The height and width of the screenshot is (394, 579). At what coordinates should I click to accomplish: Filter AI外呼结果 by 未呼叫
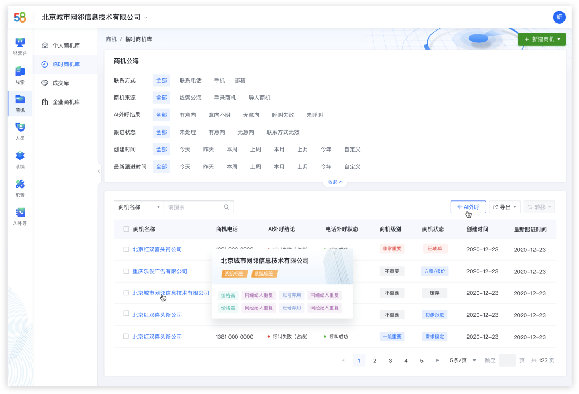315,115
